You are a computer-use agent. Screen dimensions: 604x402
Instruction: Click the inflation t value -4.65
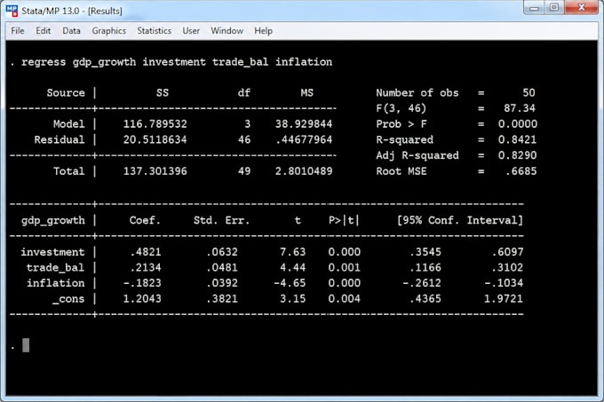[290, 283]
